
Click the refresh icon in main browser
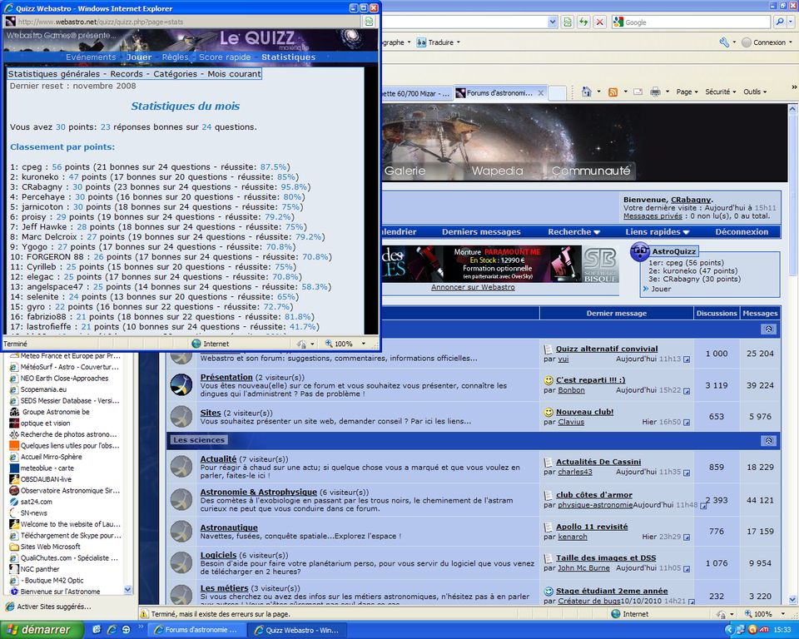[583, 22]
